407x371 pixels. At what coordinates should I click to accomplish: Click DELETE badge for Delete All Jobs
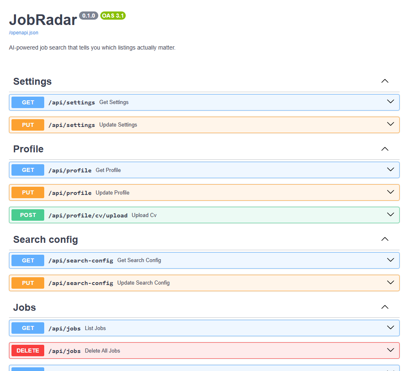pyautogui.click(x=28, y=351)
